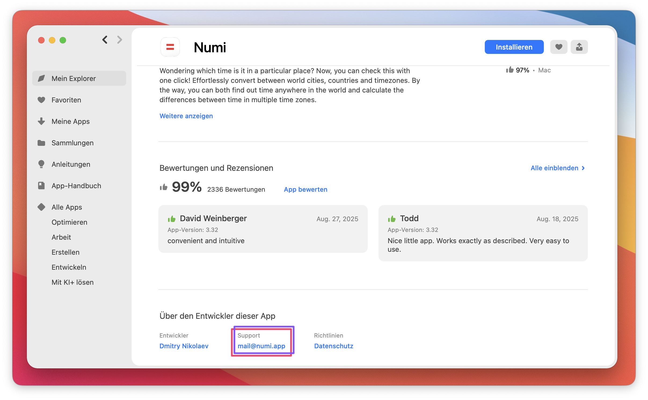Open the Entwickeln category
This screenshot has height=400, width=648.
(69, 267)
